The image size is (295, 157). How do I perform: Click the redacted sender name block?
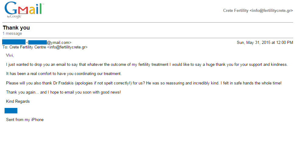coord(14,42)
